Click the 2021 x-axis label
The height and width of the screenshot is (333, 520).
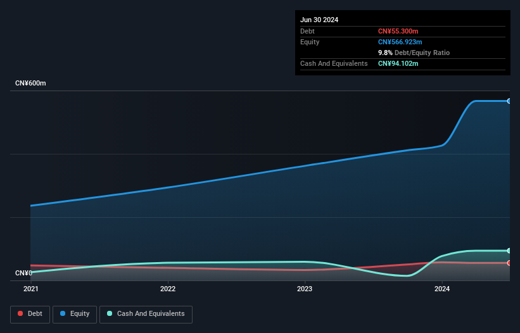[x=31, y=289]
